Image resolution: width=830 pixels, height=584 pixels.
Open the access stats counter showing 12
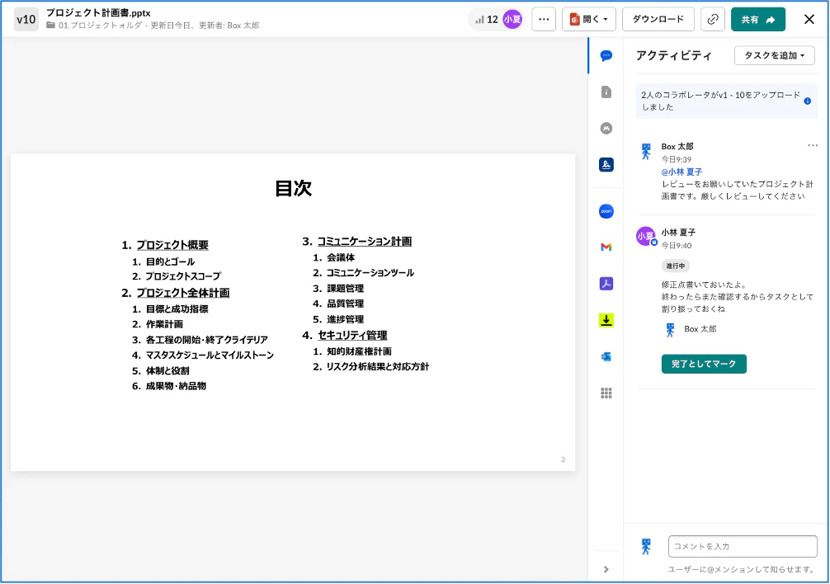(487, 20)
